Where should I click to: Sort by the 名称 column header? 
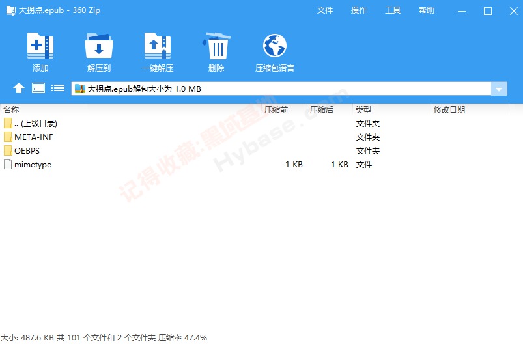click(x=11, y=109)
